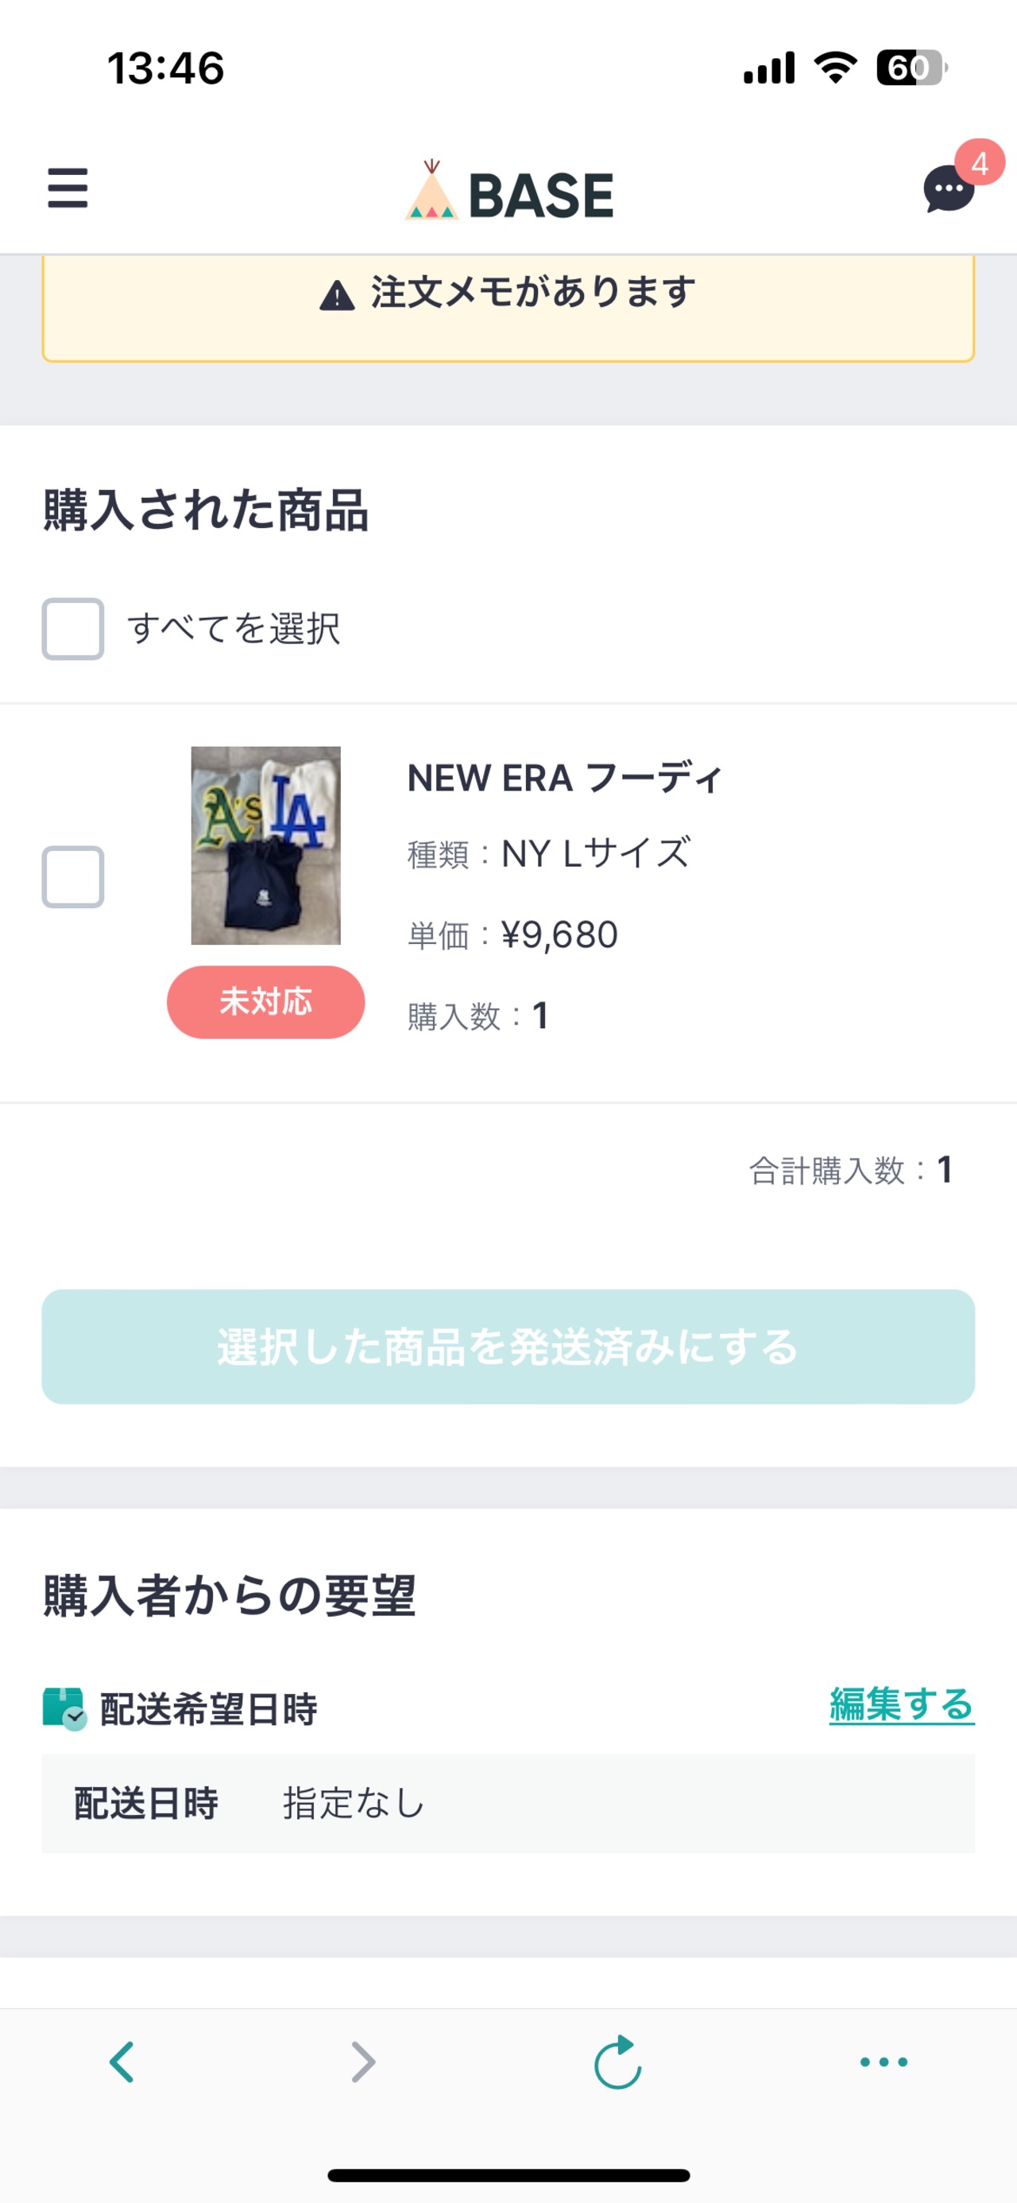Tap the NEW ERA フーディ product title

point(565,779)
